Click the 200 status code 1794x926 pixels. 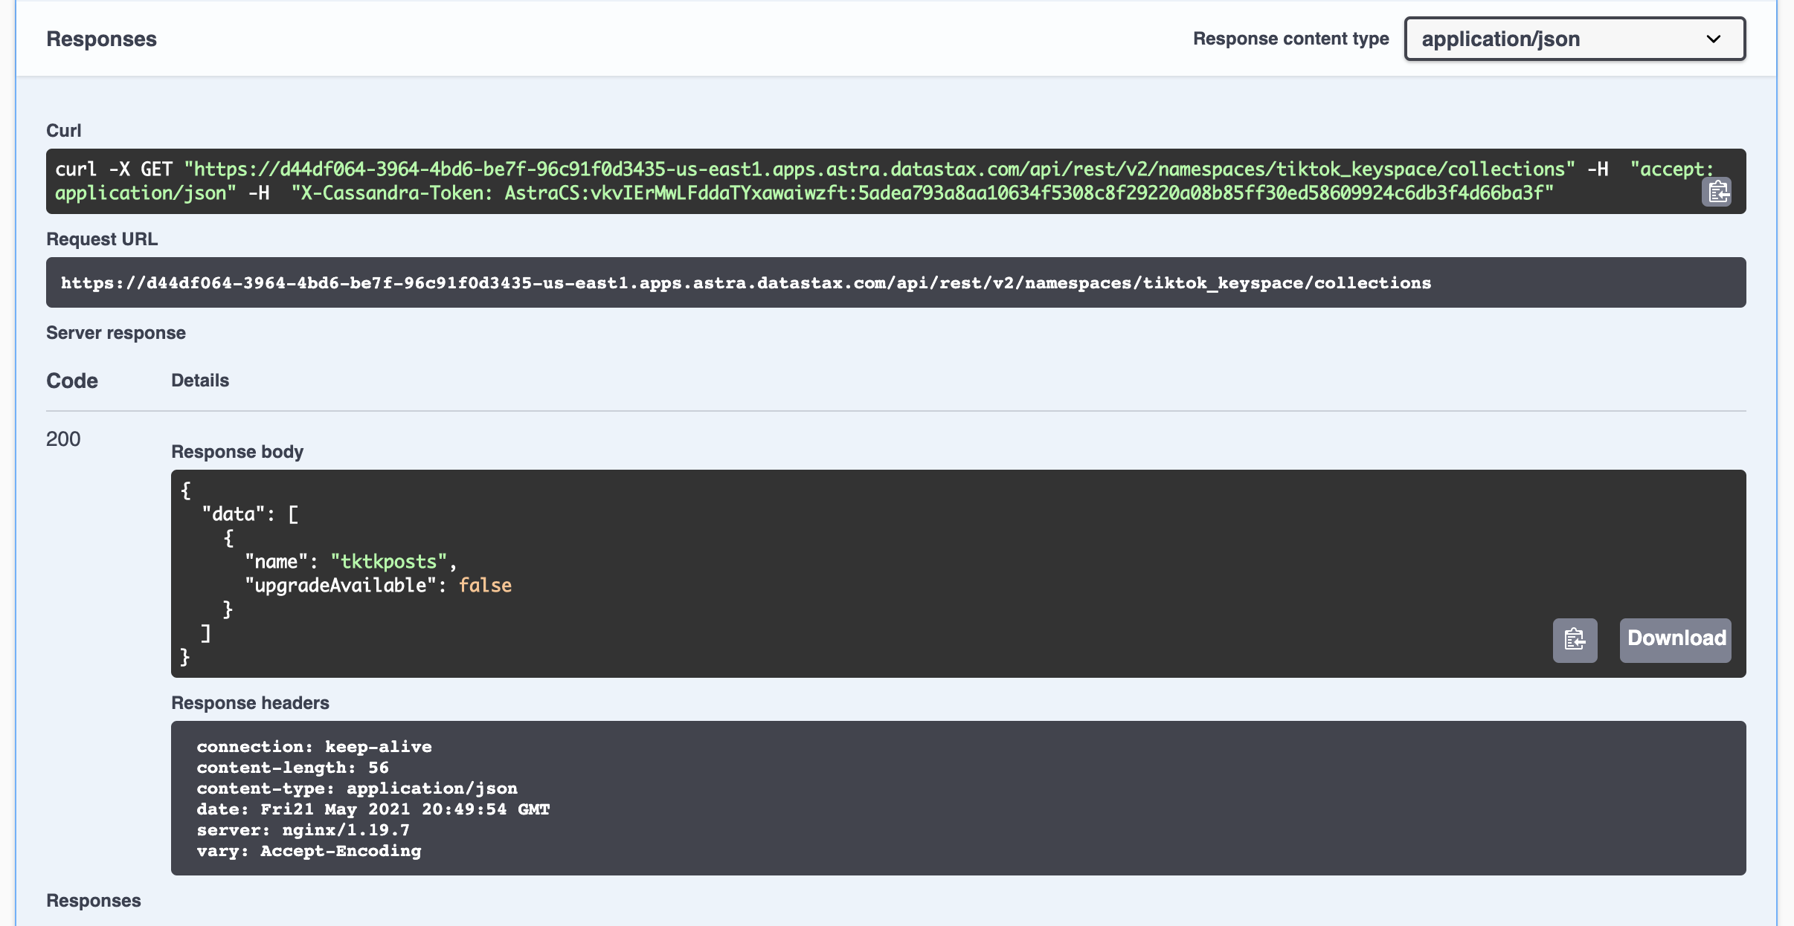coord(63,439)
